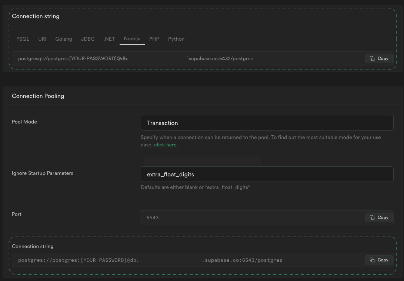404x281 pixels.
Task: Switch to the PSQL tab
Action: [23, 39]
